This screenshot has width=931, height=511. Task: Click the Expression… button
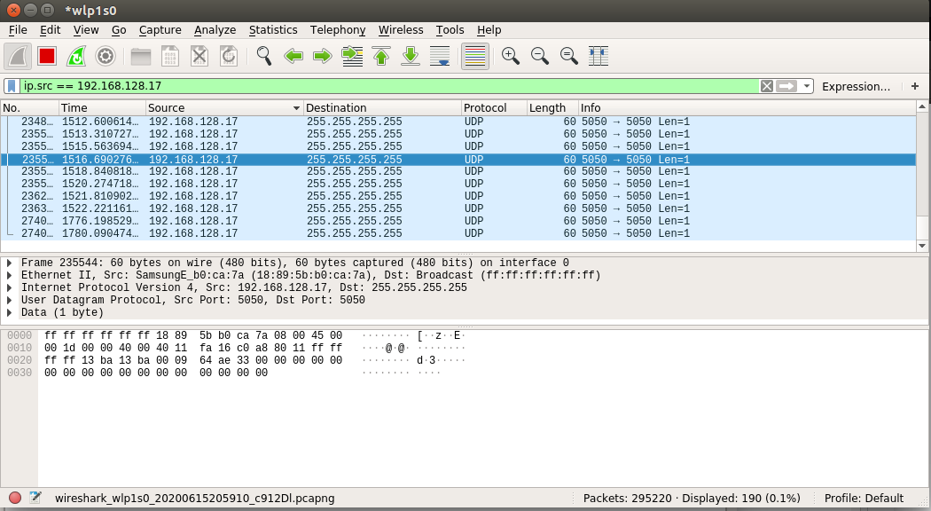(856, 86)
